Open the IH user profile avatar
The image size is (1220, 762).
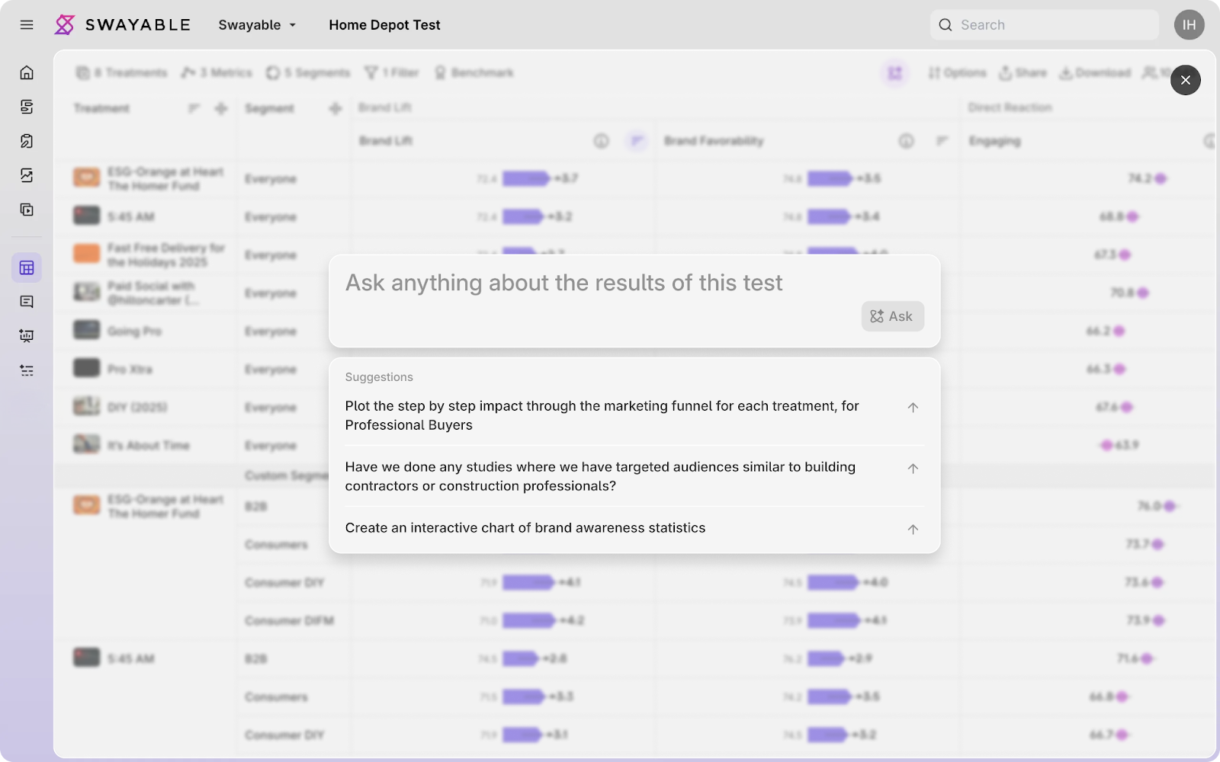1189,25
